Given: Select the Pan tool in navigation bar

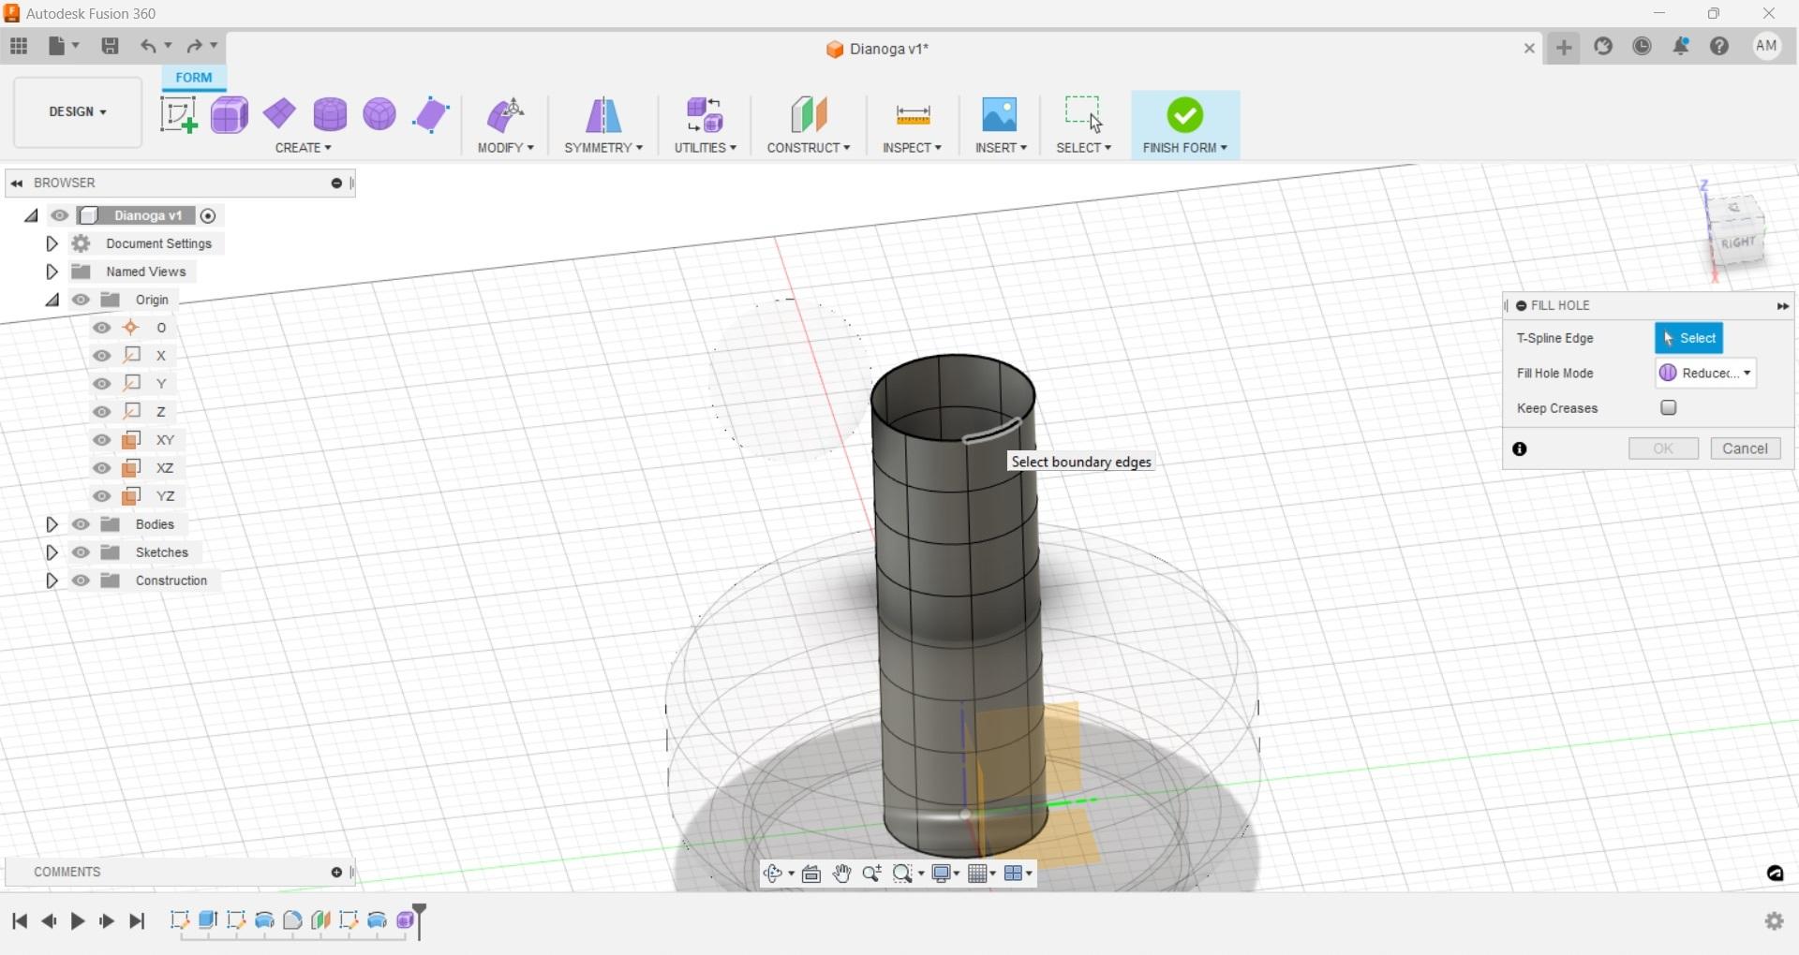Looking at the screenshot, I should (841, 874).
